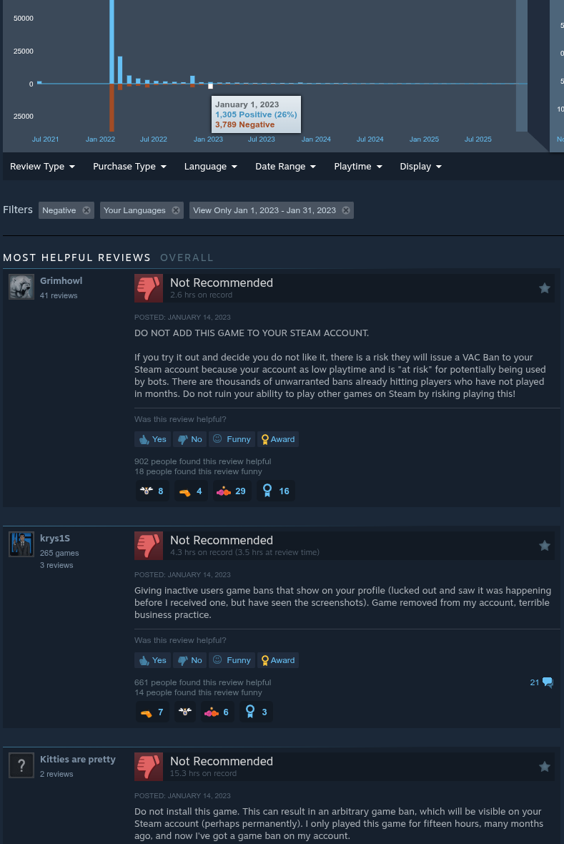Open the Playtime filter menu

pos(358,167)
